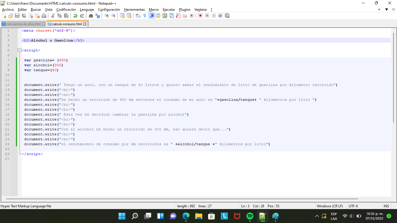Open the Plugins menu
The height and width of the screenshot is (223, 397).
click(185, 10)
